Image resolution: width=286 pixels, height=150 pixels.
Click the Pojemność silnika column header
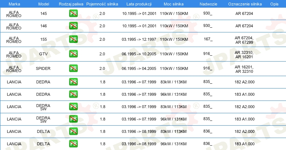click(x=102, y=4)
